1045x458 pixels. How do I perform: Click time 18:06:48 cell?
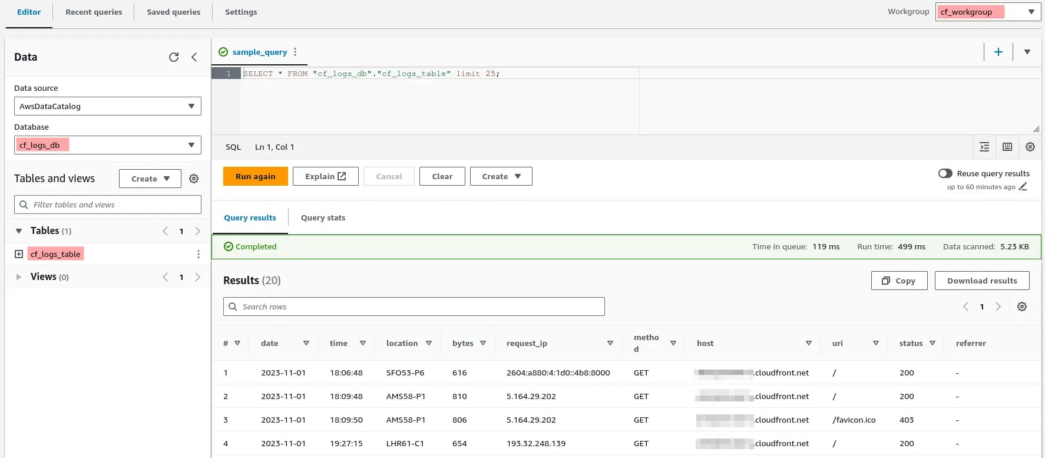pyautogui.click(x=346, y=373)
